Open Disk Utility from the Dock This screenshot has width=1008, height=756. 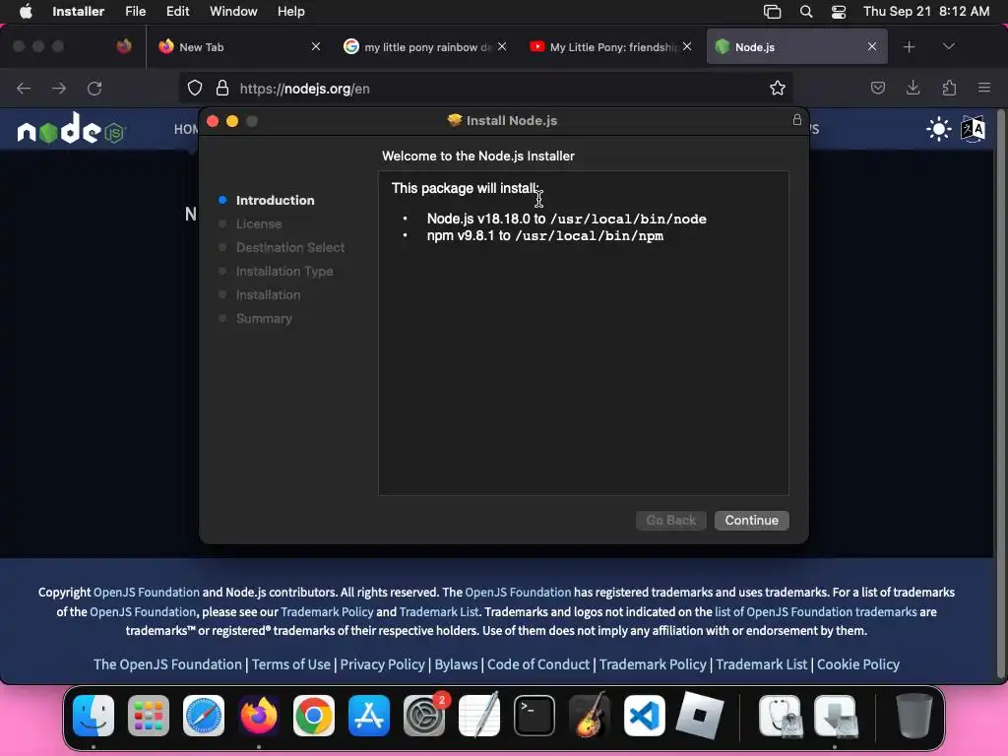[x=780, y=716]
